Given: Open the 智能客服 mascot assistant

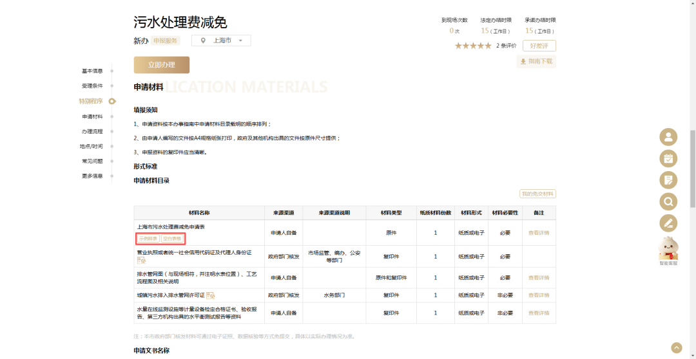Looking at the screenshot, I should click(x=668, y=250).
